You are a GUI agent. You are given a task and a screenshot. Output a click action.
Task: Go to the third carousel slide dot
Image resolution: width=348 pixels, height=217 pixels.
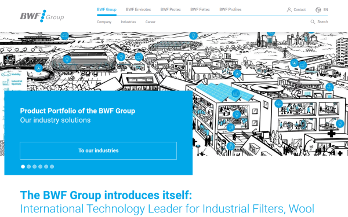coord(34,167)
